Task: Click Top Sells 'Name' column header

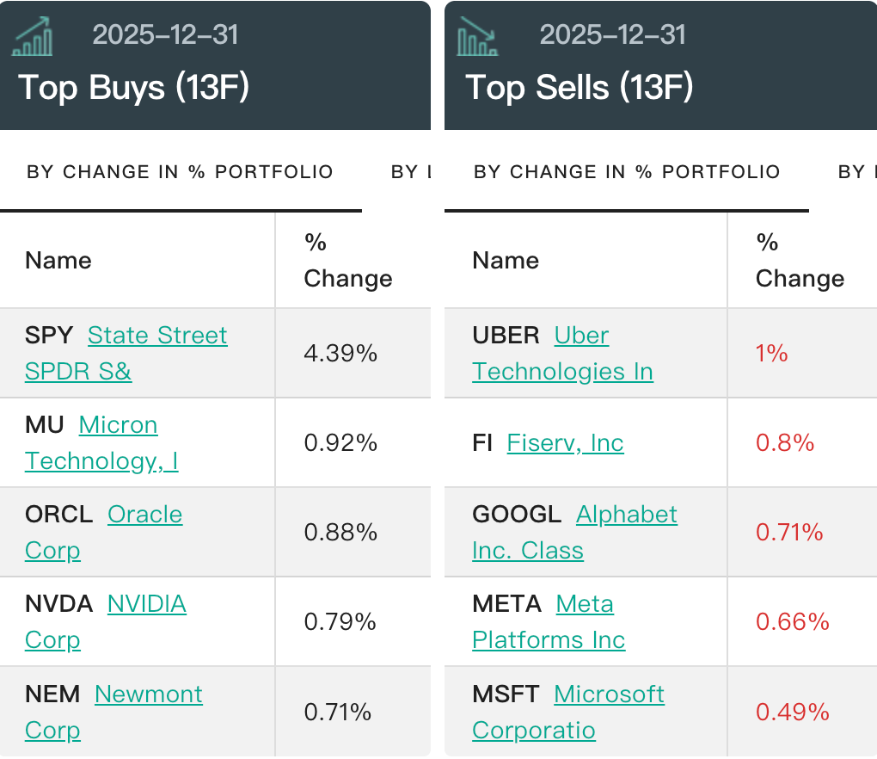Action: [506, 261]
